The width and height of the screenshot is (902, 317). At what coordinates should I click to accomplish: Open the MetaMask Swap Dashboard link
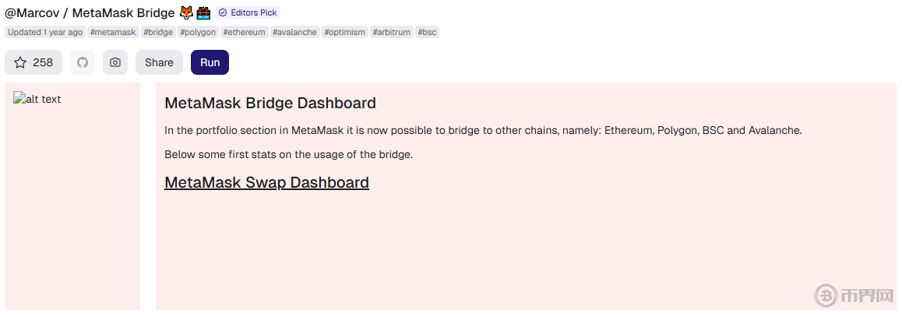[266, 182]
